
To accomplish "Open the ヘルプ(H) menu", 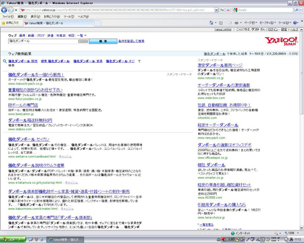I will tap(83, 17).
